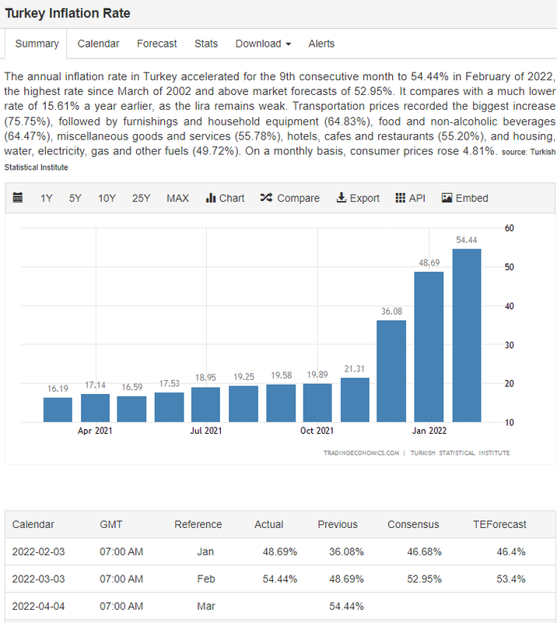This screenshot has width=557, height=623.
Task: Open the Stats tab
Action: [x=206, y=44]
